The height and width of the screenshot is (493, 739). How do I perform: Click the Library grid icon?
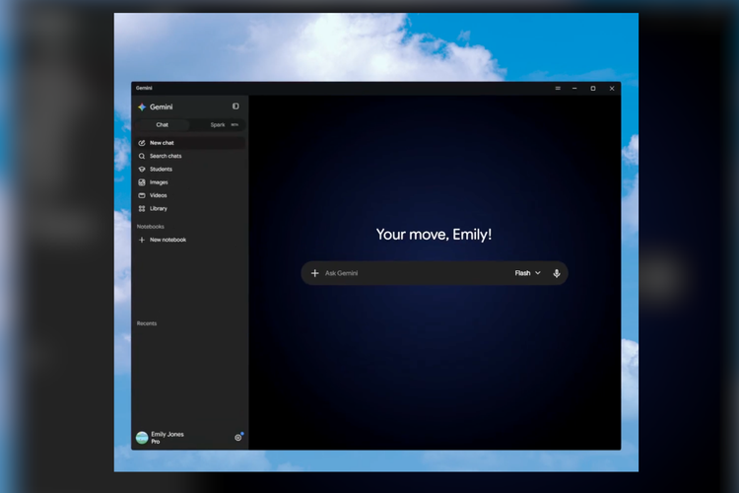142,208
